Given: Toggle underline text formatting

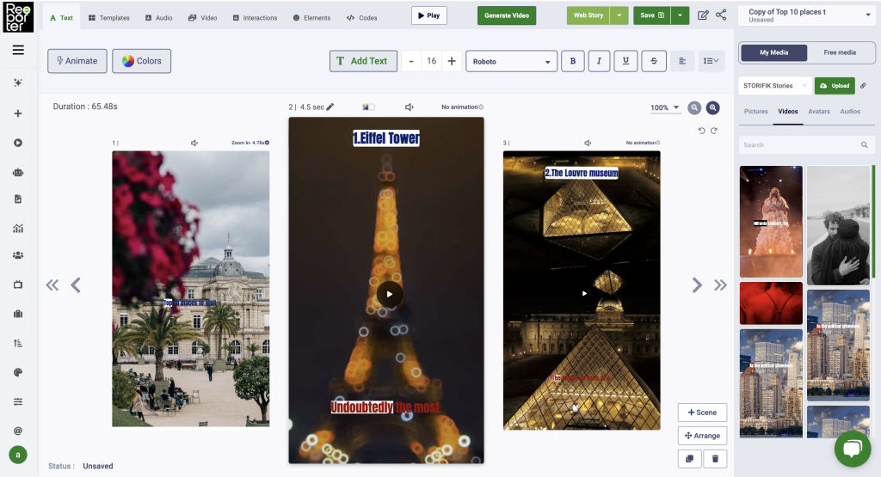Looking at the screenshot, I should tap(625, 61).
